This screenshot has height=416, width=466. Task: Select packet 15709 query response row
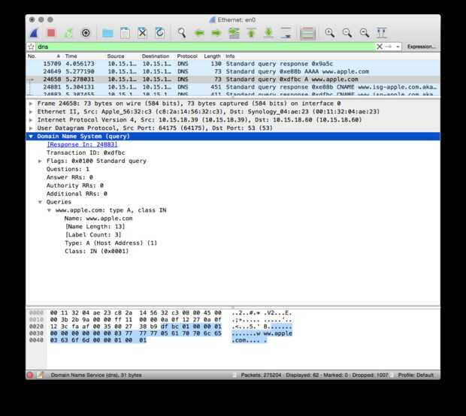[233, 64]
